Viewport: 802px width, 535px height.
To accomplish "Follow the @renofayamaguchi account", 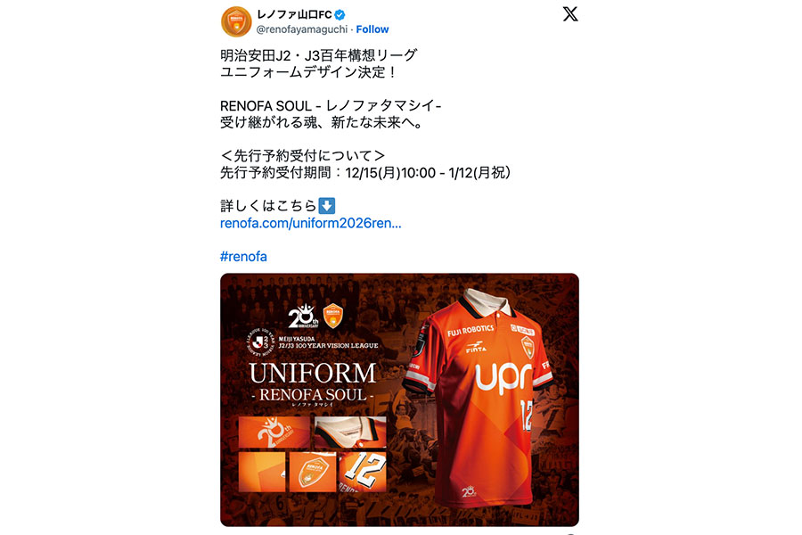I will click(372, 29).
